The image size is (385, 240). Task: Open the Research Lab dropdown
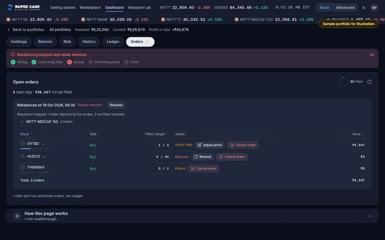(x=141, y=7)
